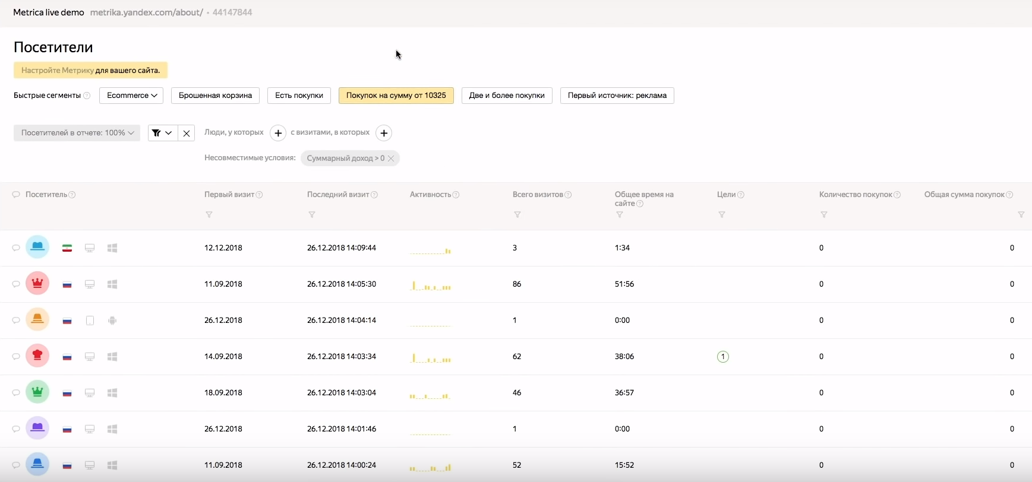The height and width of the screenshot is (482, 1032).
Task: Click comment bubble in row with 46 visits
Action: (16, 393)
